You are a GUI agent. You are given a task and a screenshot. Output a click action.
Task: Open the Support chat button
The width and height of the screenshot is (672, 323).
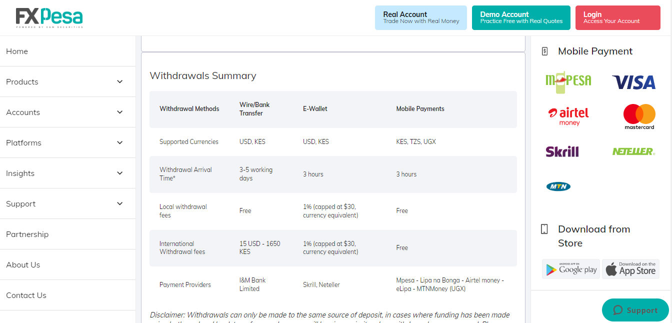635,310
